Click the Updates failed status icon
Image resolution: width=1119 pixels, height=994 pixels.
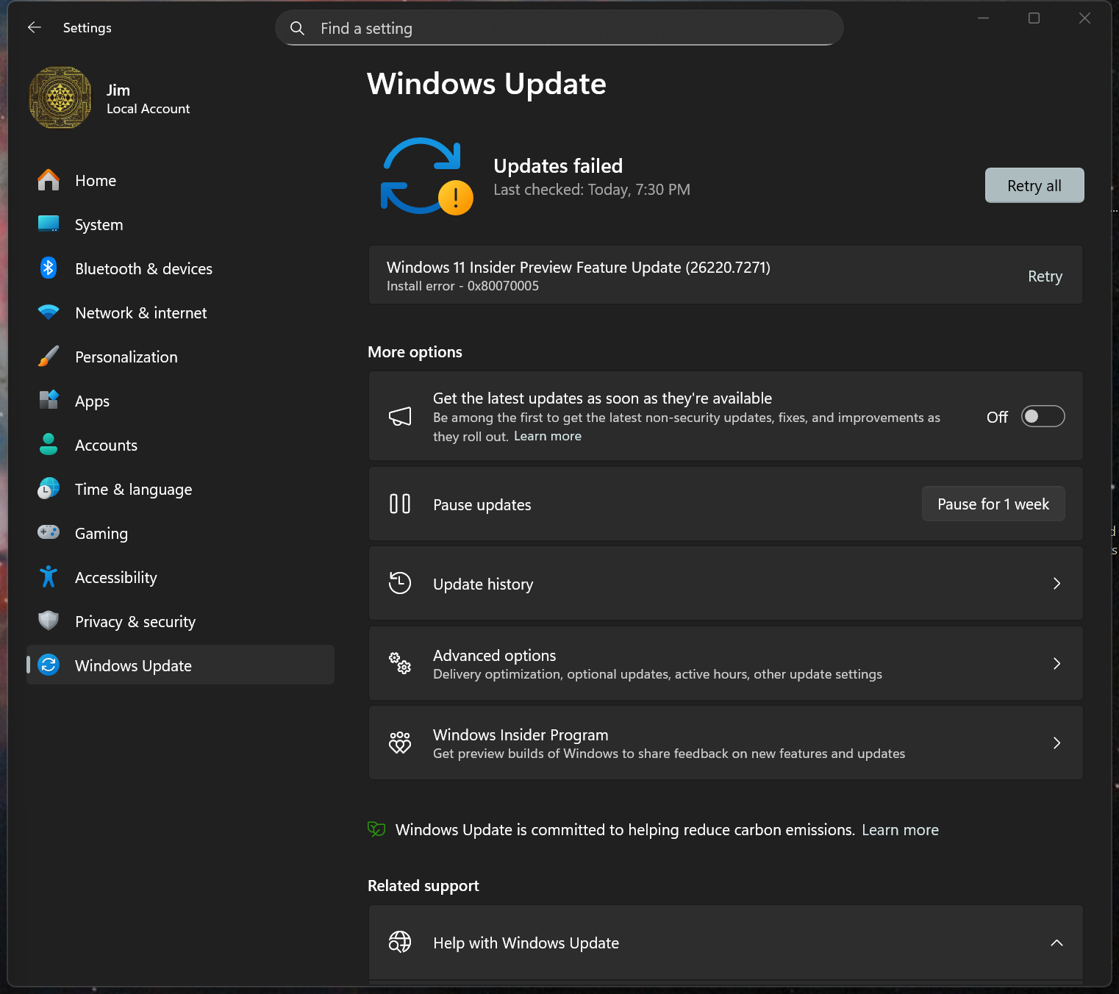[427, 176]
